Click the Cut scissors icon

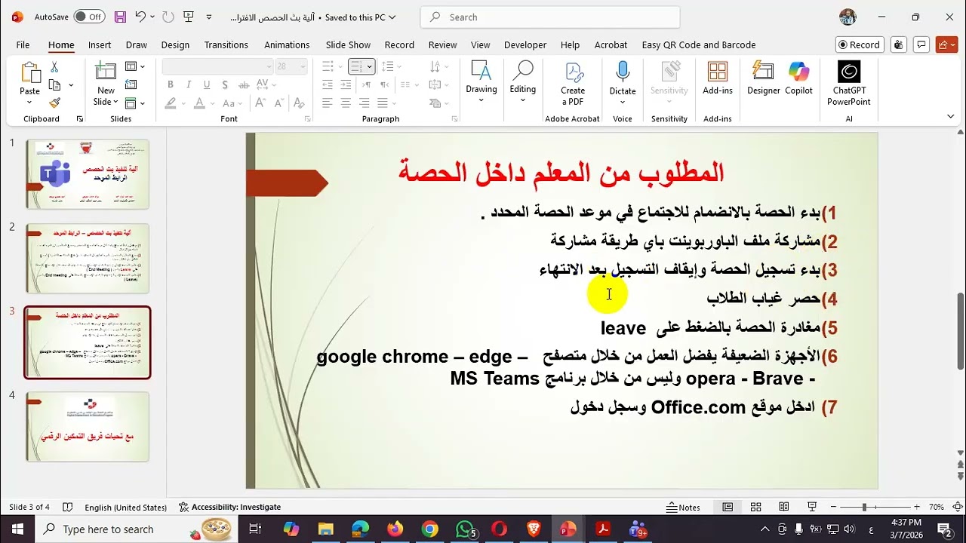54,67
